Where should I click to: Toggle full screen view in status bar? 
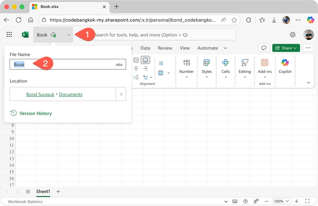click(307, 201)
